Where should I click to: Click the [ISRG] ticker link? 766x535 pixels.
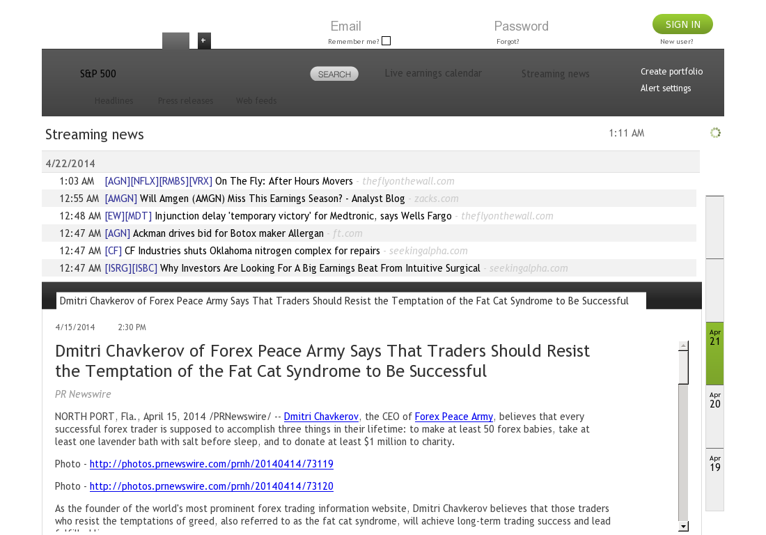[x=118, y=268]
